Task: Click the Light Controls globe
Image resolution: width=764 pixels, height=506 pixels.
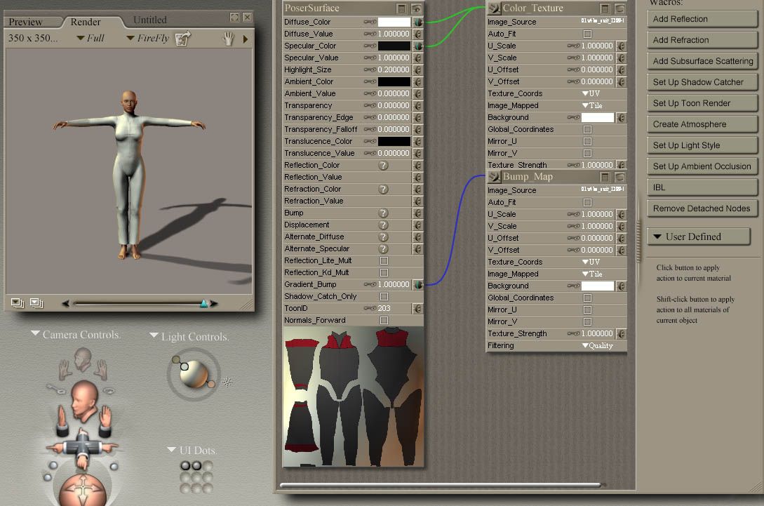Action: click(x=193, y=373)
